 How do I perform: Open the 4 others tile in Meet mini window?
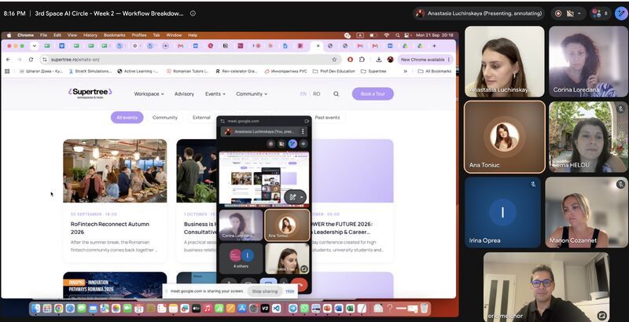click(241, 258)
